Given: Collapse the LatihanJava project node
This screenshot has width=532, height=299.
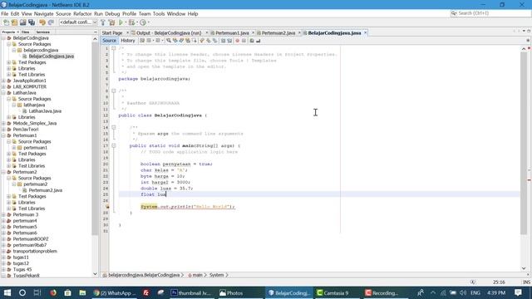Looking at the screenshot, I should [3, 93].
